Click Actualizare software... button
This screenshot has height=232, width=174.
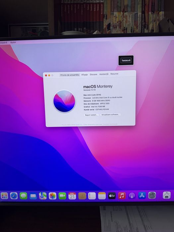point(110,115)
